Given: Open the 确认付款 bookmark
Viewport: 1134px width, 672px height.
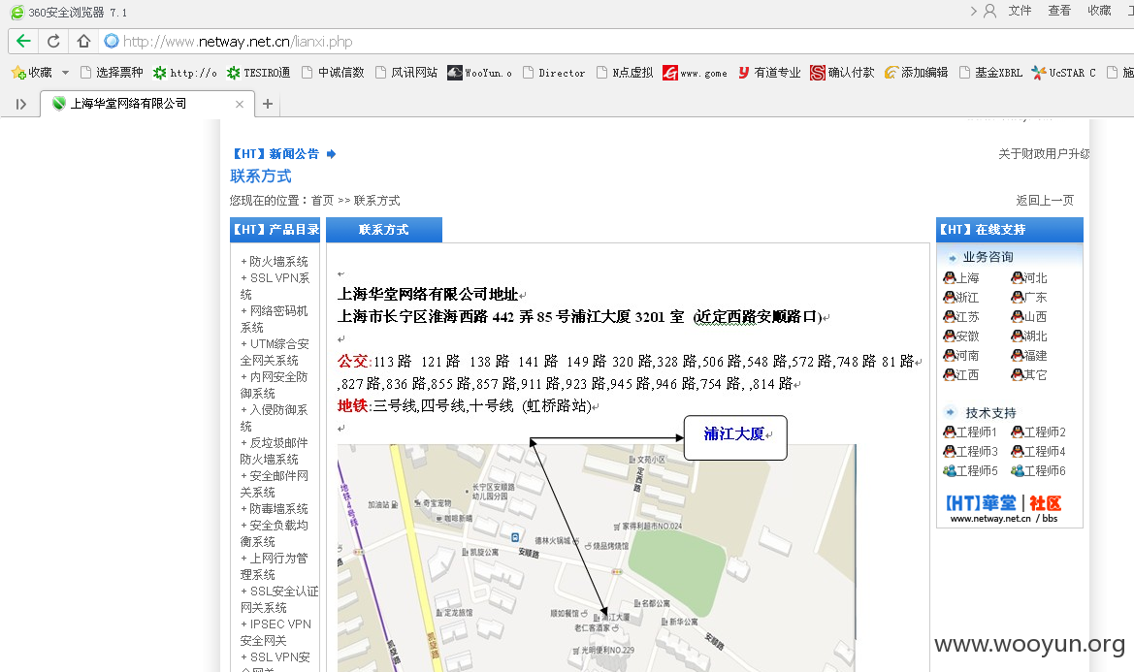Looking at the screenshot, I should point(843,73).
